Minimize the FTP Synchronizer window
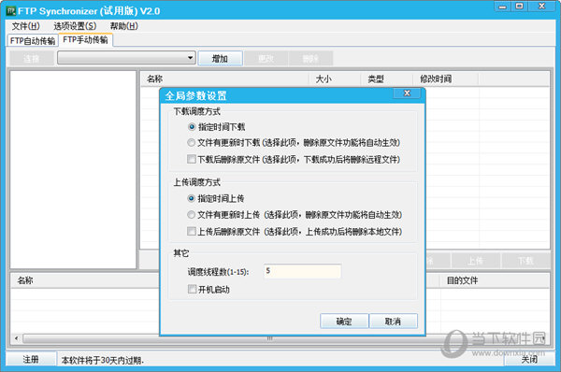 503,7
